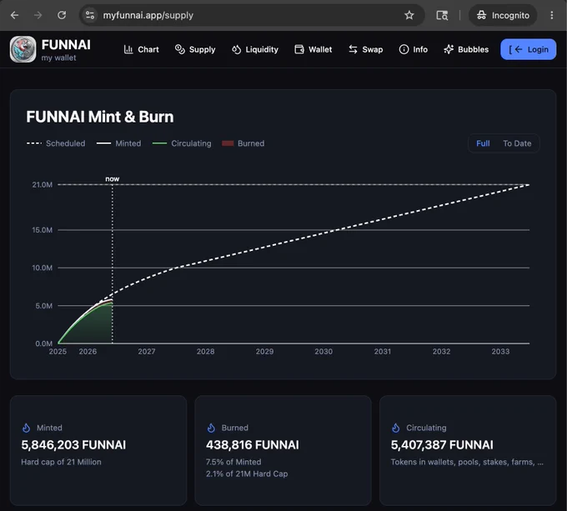Click the 5.0M axis label
This screenshot has width=567, height=511.
click(x=43, y=306)
